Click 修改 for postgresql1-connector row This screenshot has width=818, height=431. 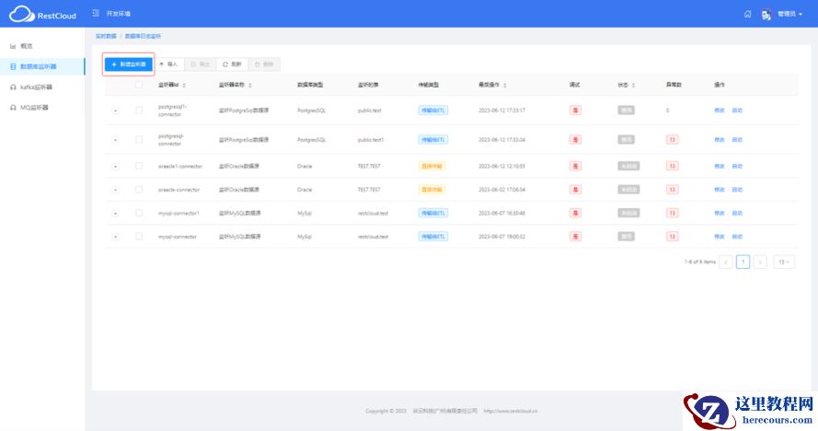[x=720, y=111]
